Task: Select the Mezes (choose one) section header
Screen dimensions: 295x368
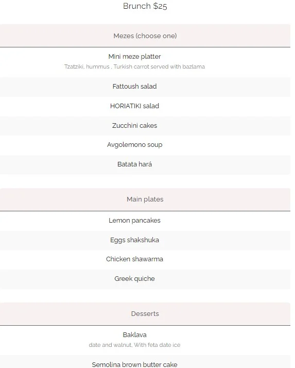Action: 145,36
